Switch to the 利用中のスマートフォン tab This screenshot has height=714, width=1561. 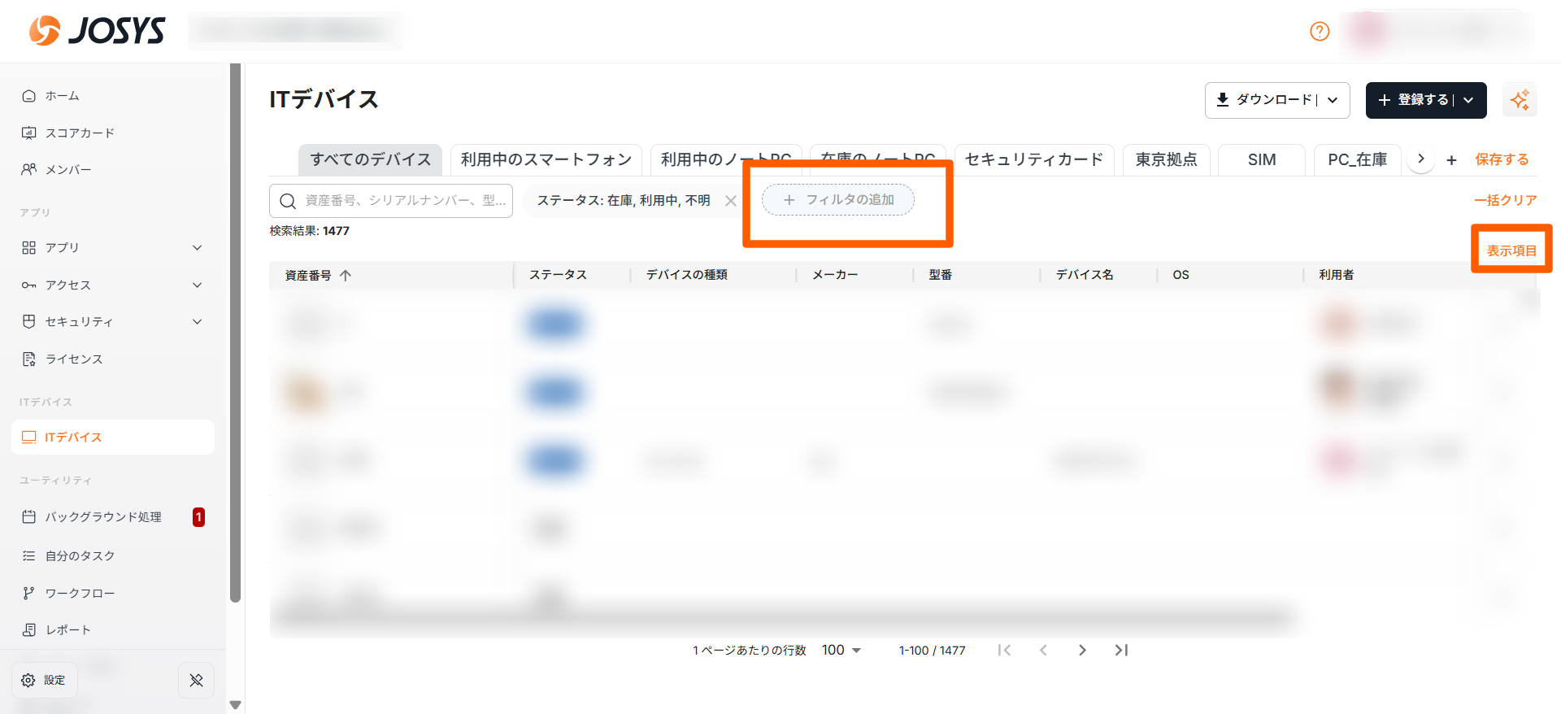546,159
